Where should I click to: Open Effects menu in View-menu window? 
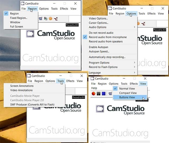[x=134, y=84]
